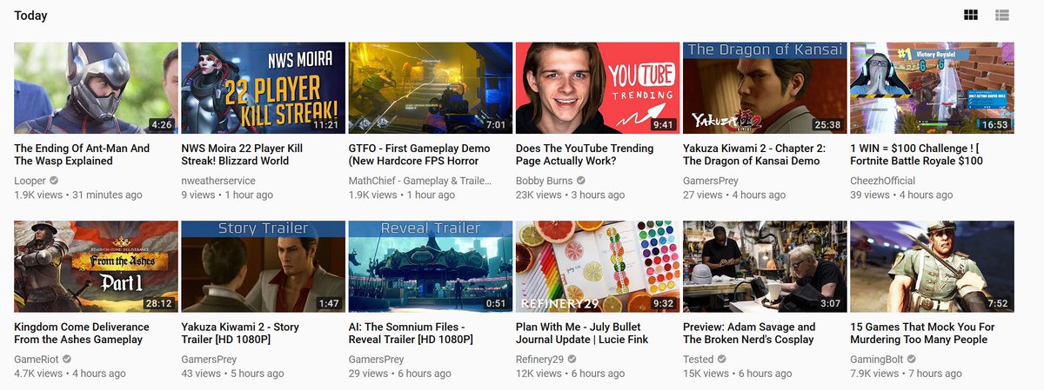Click title The Ending Of Ant-Man And The Wasp Explained
The width and height of the screenshot is (1044, 390).
click(x=82, y=155)
